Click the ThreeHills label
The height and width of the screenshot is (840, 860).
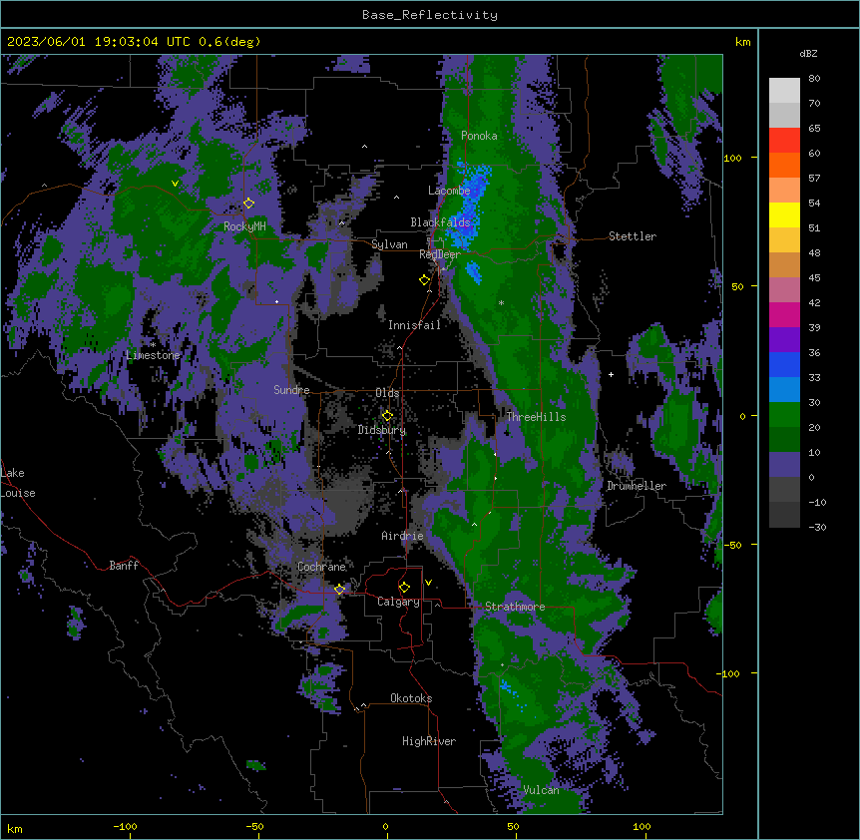pyautogui.click(x=536, y=417)
